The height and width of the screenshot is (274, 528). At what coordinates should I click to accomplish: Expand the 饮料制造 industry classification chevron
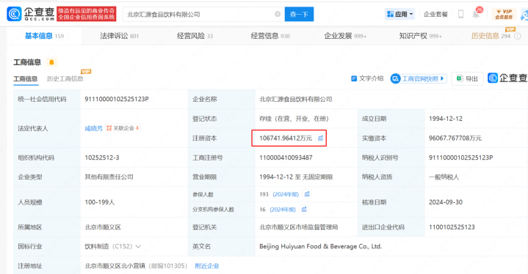click(x=138, y=246)
